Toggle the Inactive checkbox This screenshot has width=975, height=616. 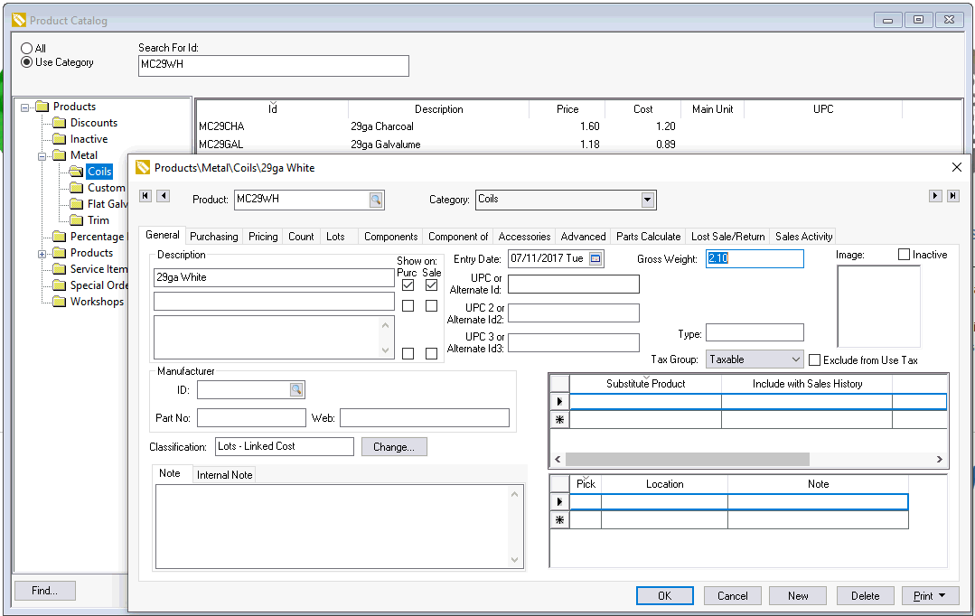pos(904,255)
